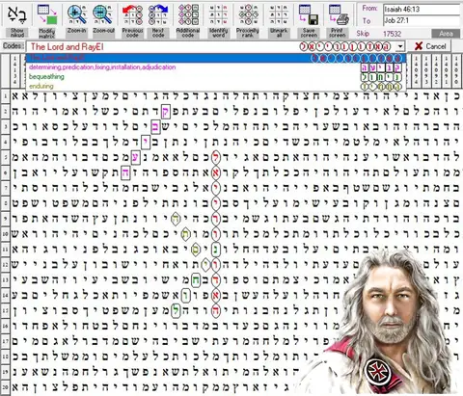463x396 pixels.
Task: Select 'The Lord and RayEl' highlighted list item
Action: tap(216, 58)
